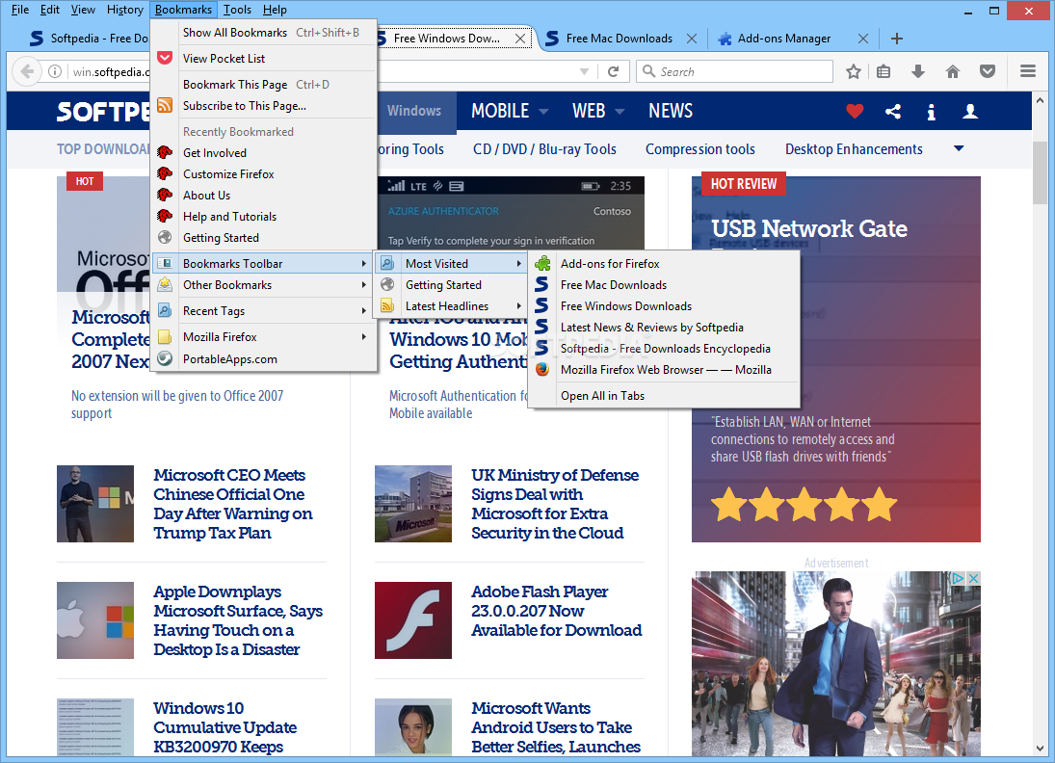1055x763 pixels.
Task: Click the Firefox icon for the Mozilla Firefox Web Browser entry
Action: point(542,369)
